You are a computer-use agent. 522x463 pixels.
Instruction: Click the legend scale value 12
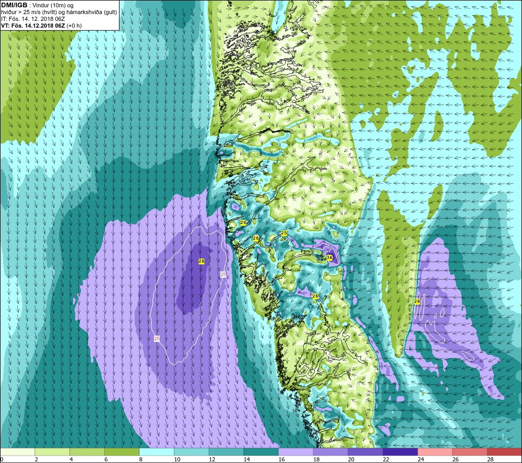[x=212, y=460]
